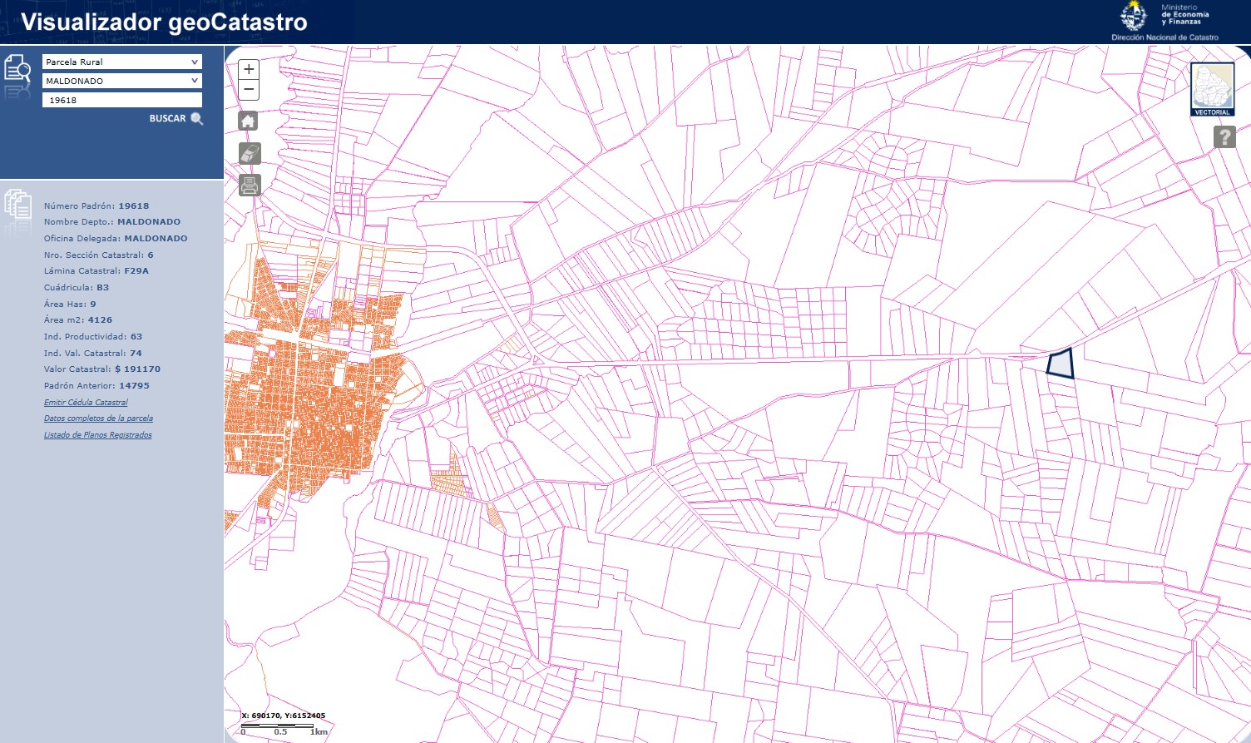Screen dimensions: 1251x743
Task: Click the padrón number field containing 19618
Action: [x=122, y=100]
